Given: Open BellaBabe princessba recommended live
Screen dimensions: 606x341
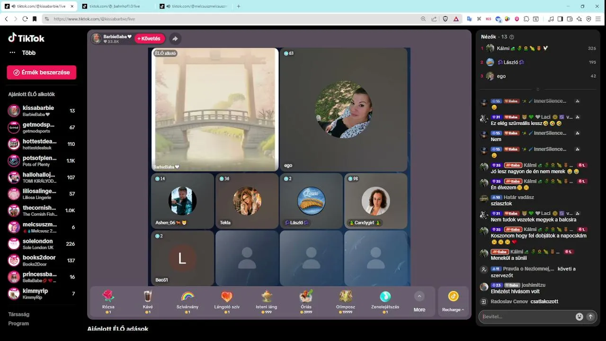Looking at the screenshot, I should click(42, 277).
